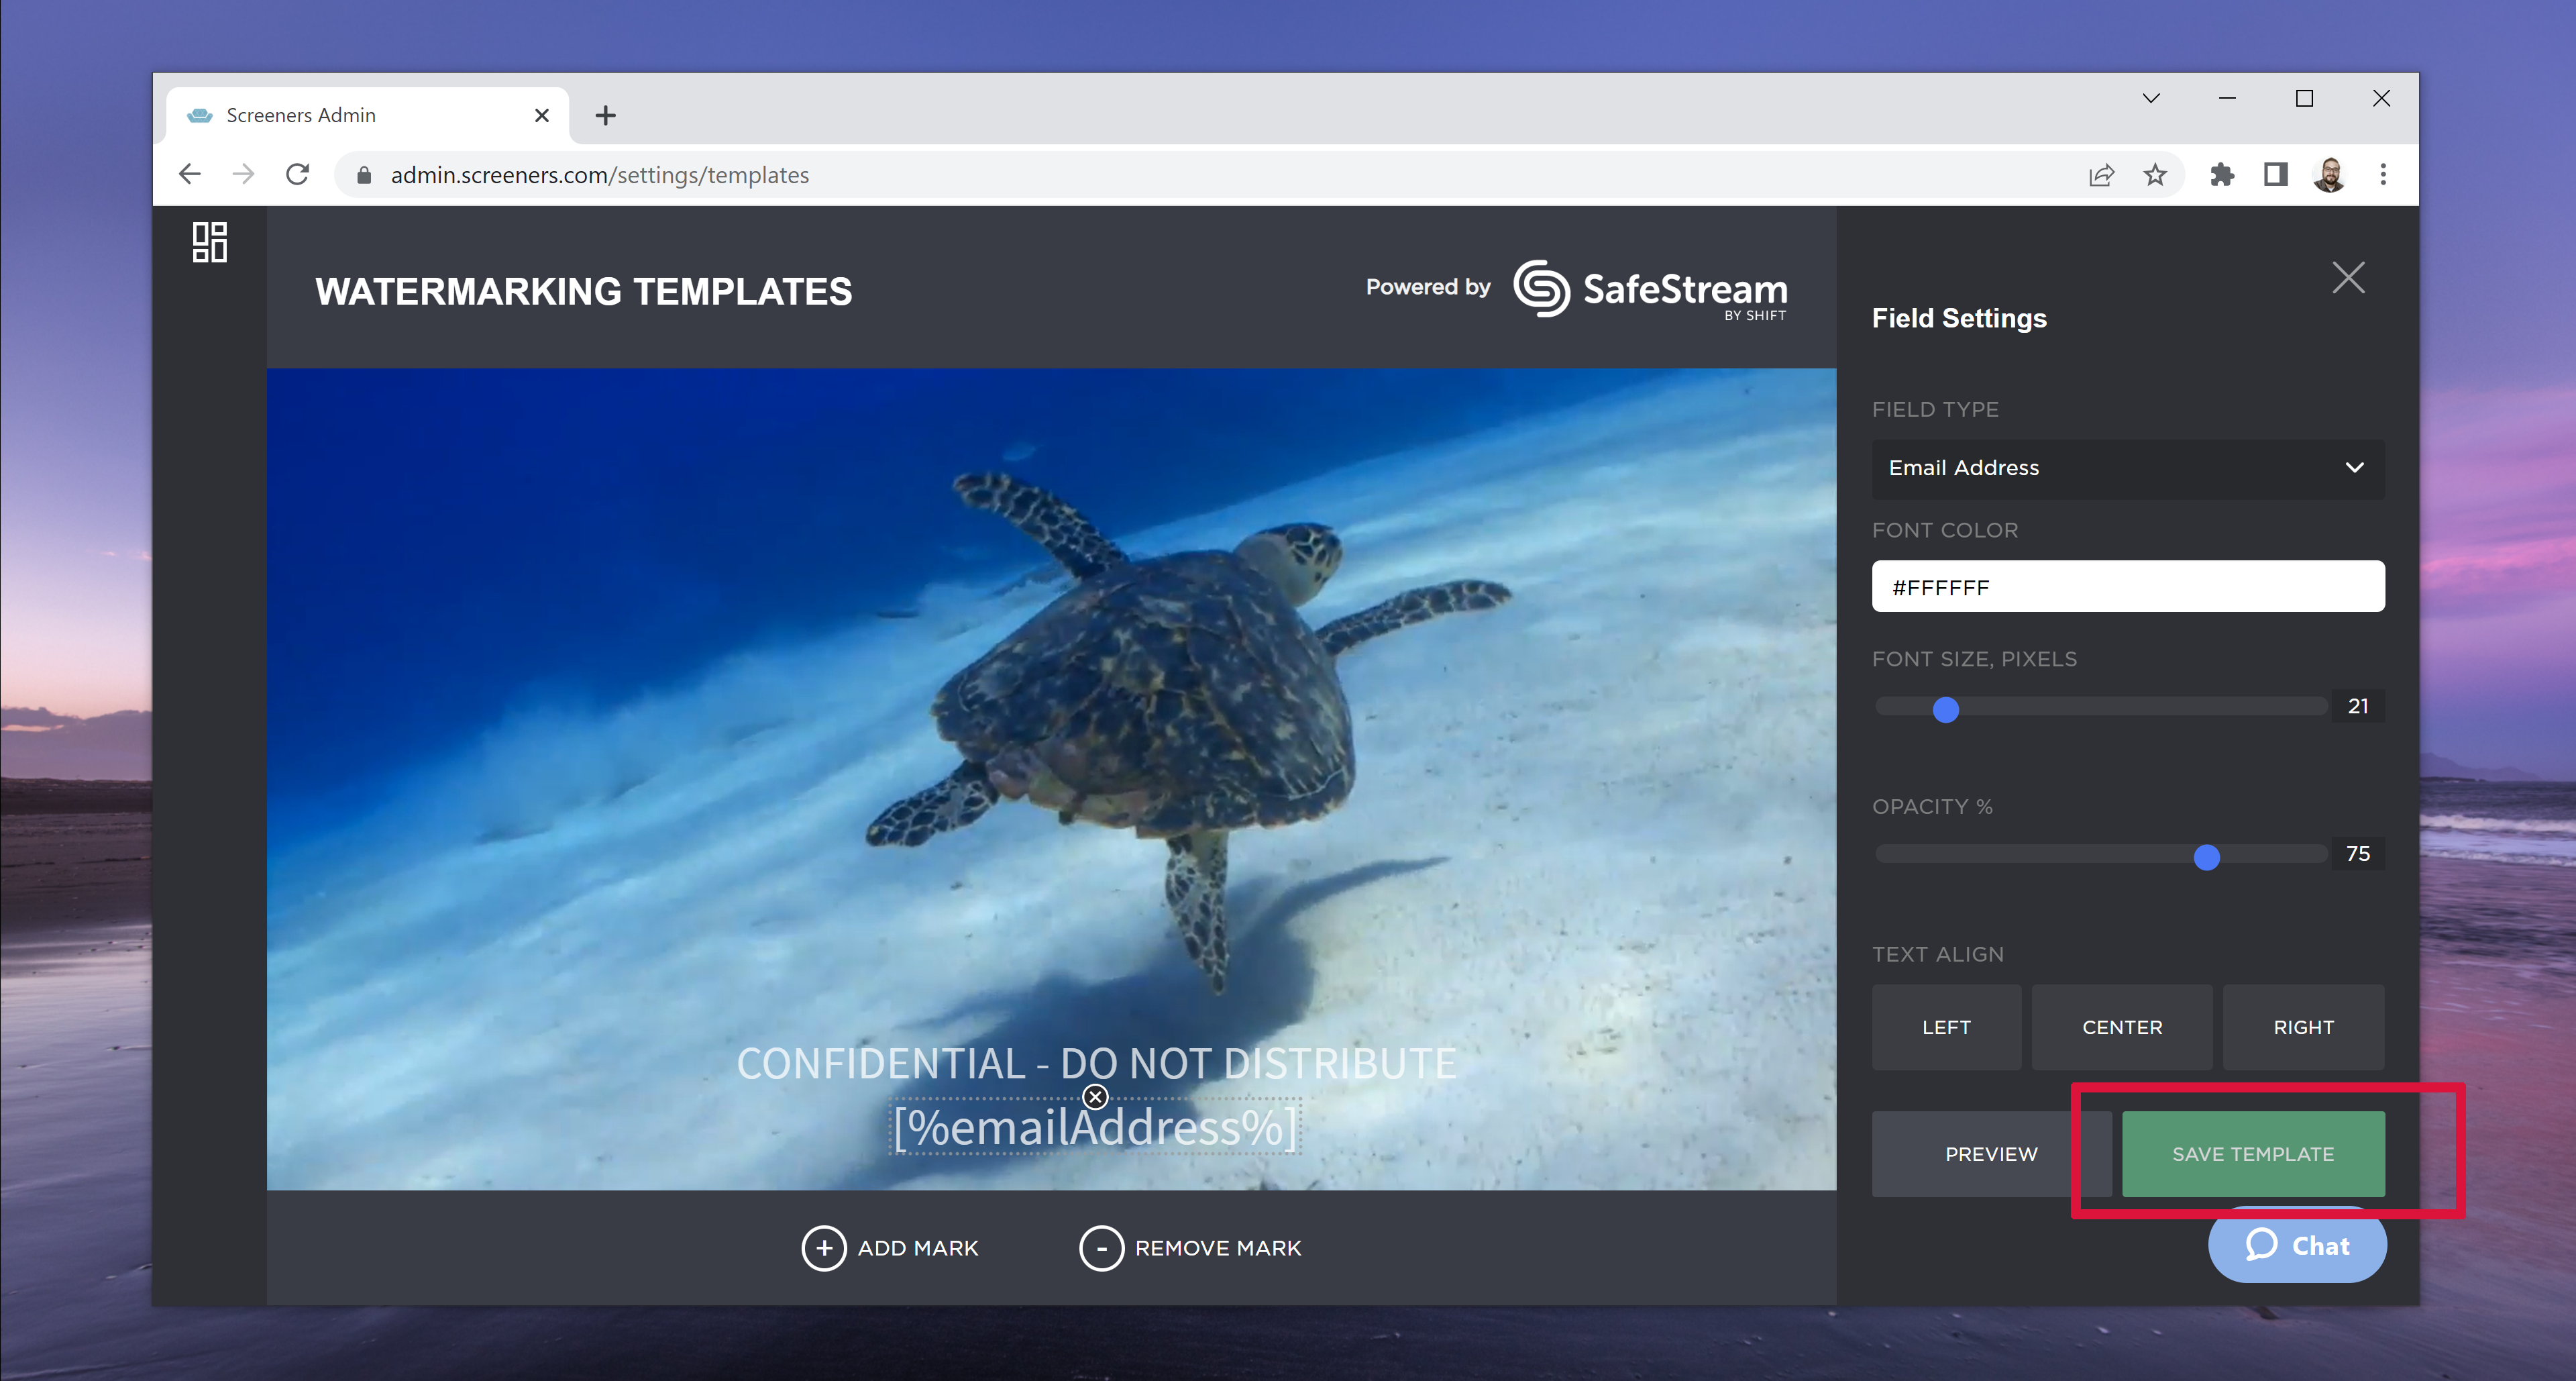The width and height of the screenshot is (2576, 1381).
Task: Open the browser Extensions puzzle icon
Action: [x=2222, y=175]
